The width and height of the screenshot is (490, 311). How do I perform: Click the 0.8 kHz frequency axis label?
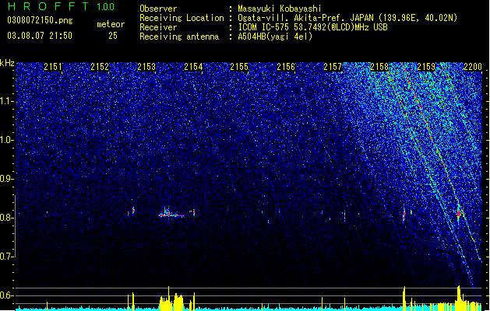(6, 218)
